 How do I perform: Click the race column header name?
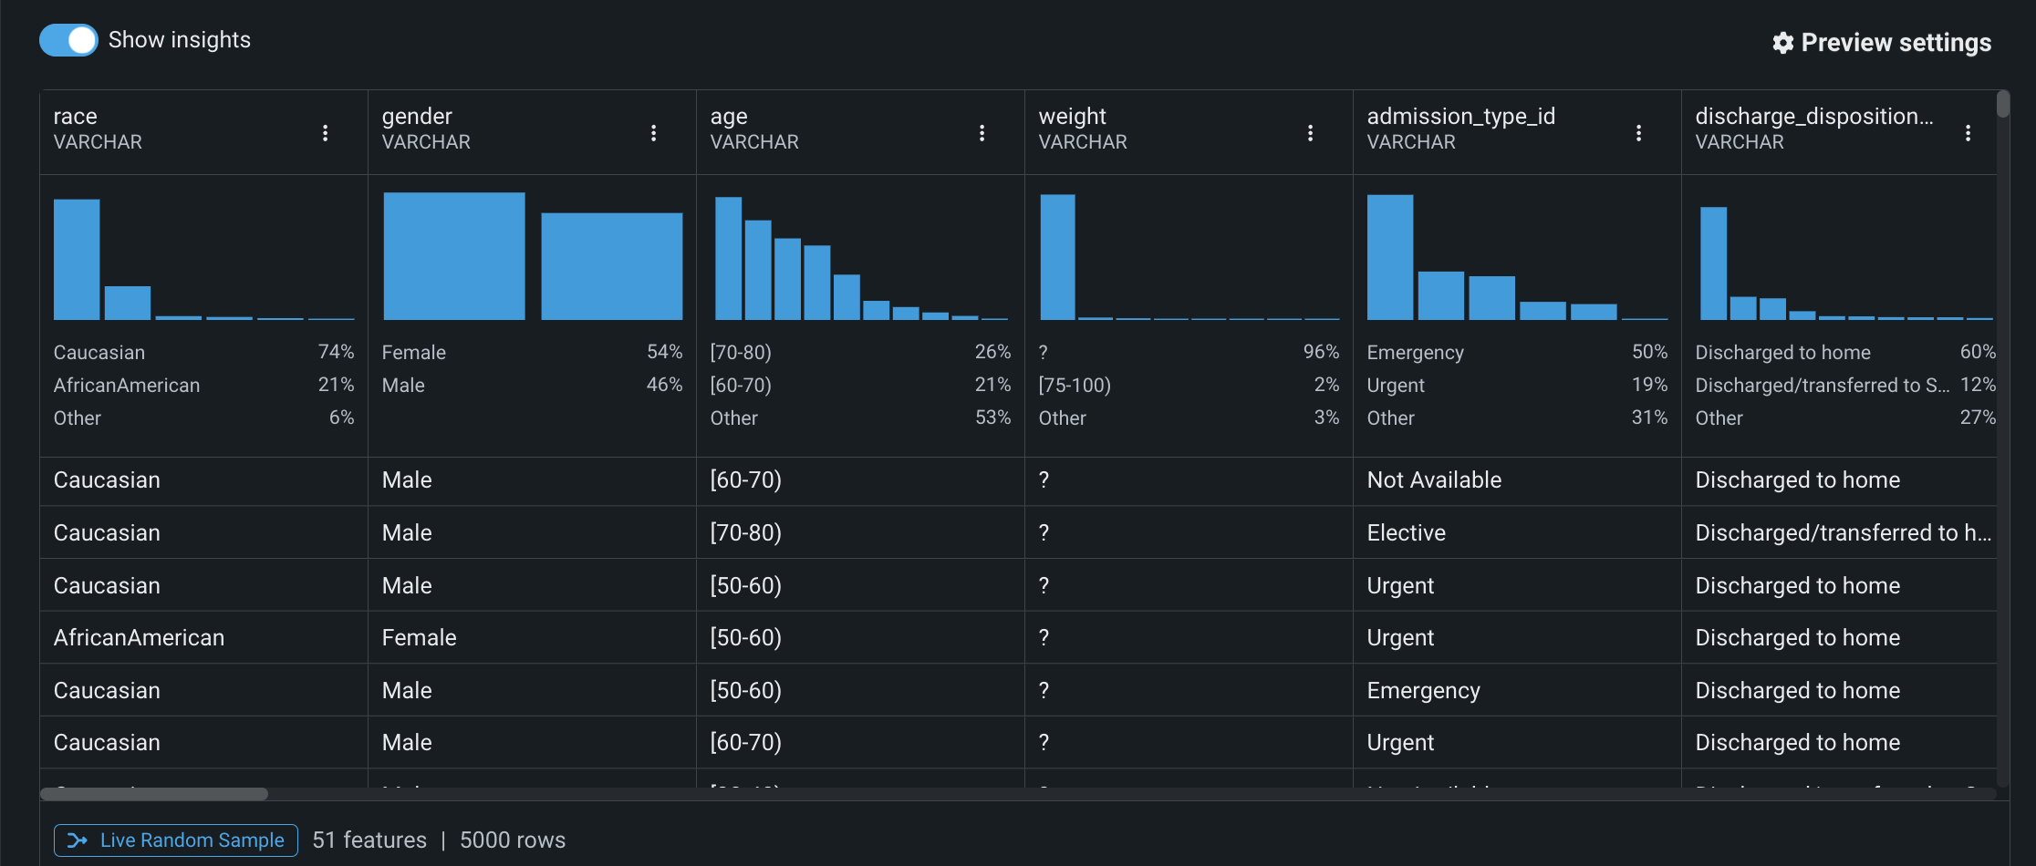click(x=76, y=117)
